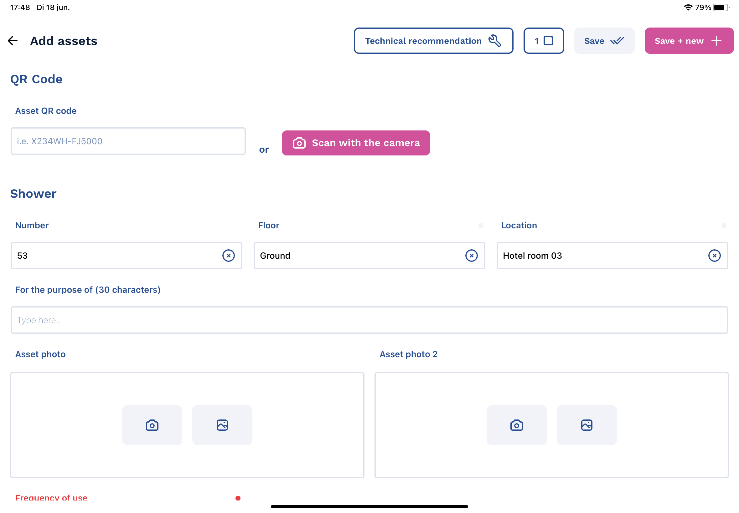Tap the Frequency of use label
The image size is (739, 513).
51,498
